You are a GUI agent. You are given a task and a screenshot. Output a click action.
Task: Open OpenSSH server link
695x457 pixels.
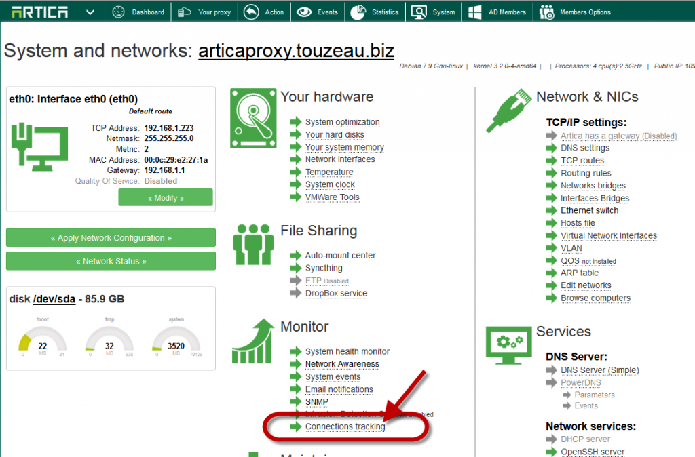(593, 452)
